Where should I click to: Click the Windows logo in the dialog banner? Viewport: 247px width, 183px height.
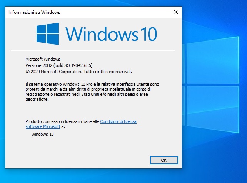point(48,34)
